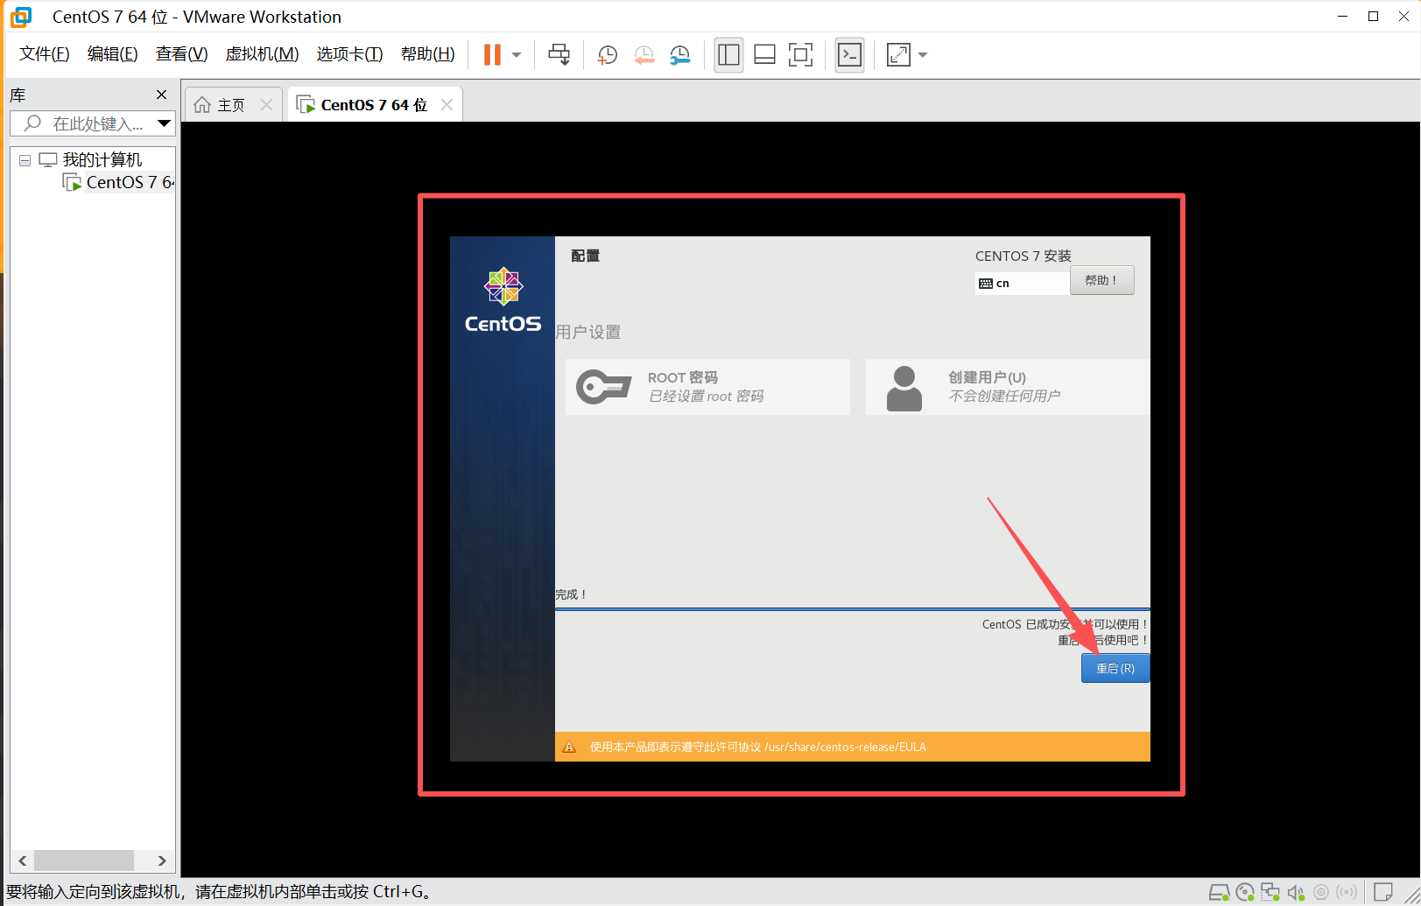Click the network adapter status icon
The height and width of the screenshot is (906, 1421).
tap(1270, 893)
